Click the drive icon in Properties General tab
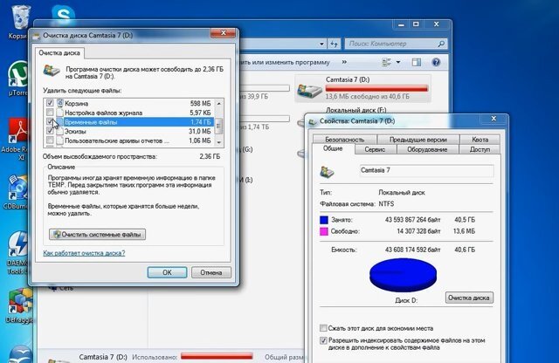This screenshot has width=559, height=363. pyautogui.click(x=328, y=172)
